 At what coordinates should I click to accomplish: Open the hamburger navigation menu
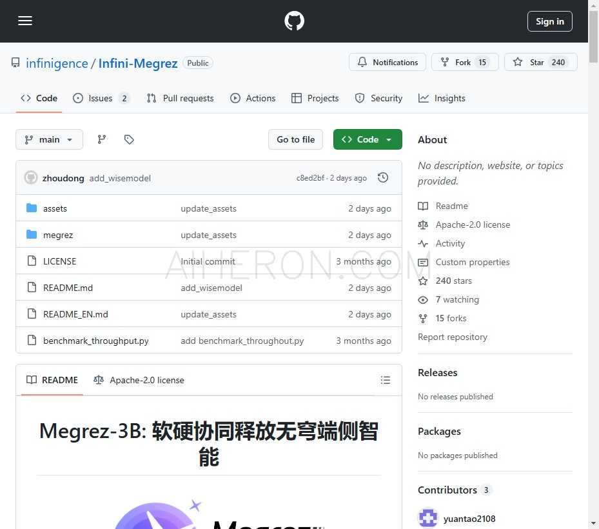click(x=25, y=21)
